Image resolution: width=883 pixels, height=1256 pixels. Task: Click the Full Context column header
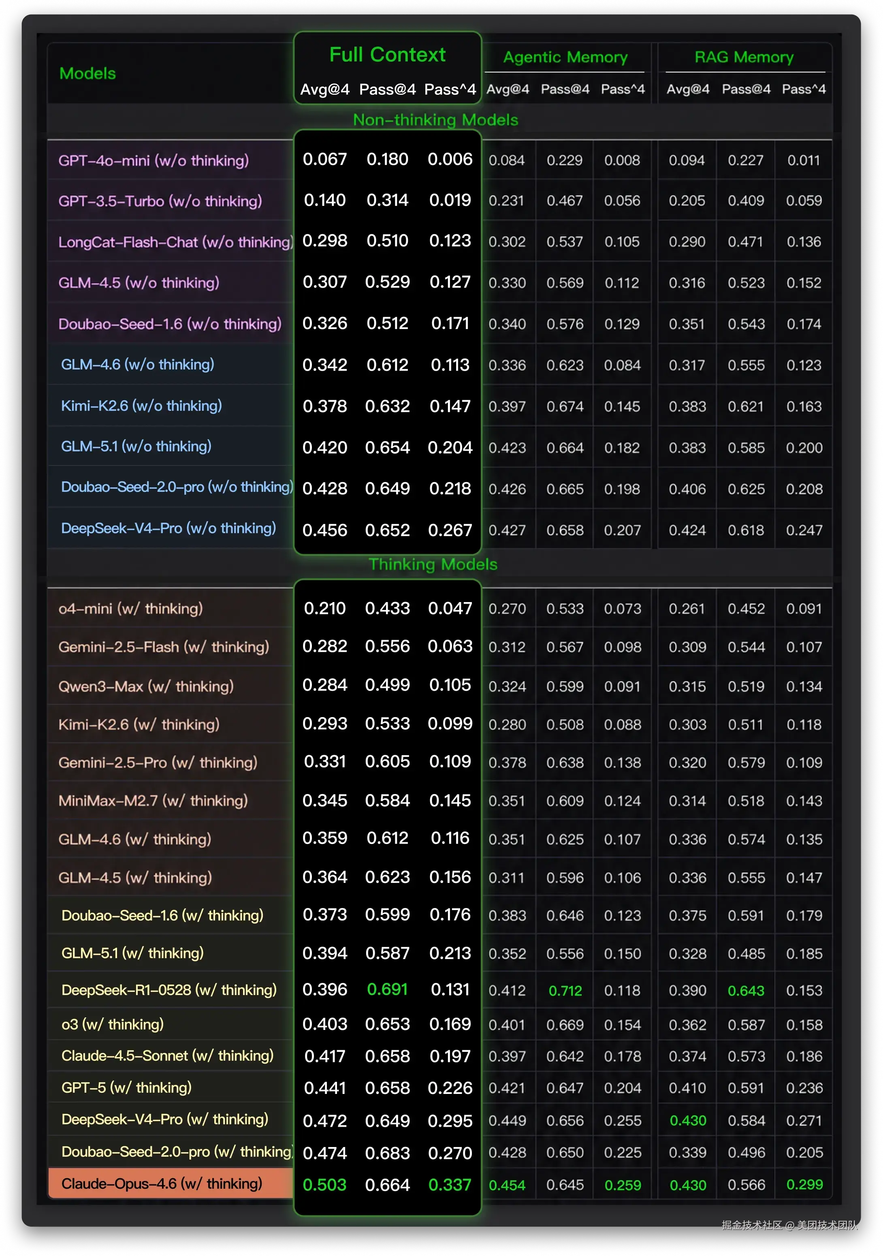pyautogui.click(x=387, y=55)
